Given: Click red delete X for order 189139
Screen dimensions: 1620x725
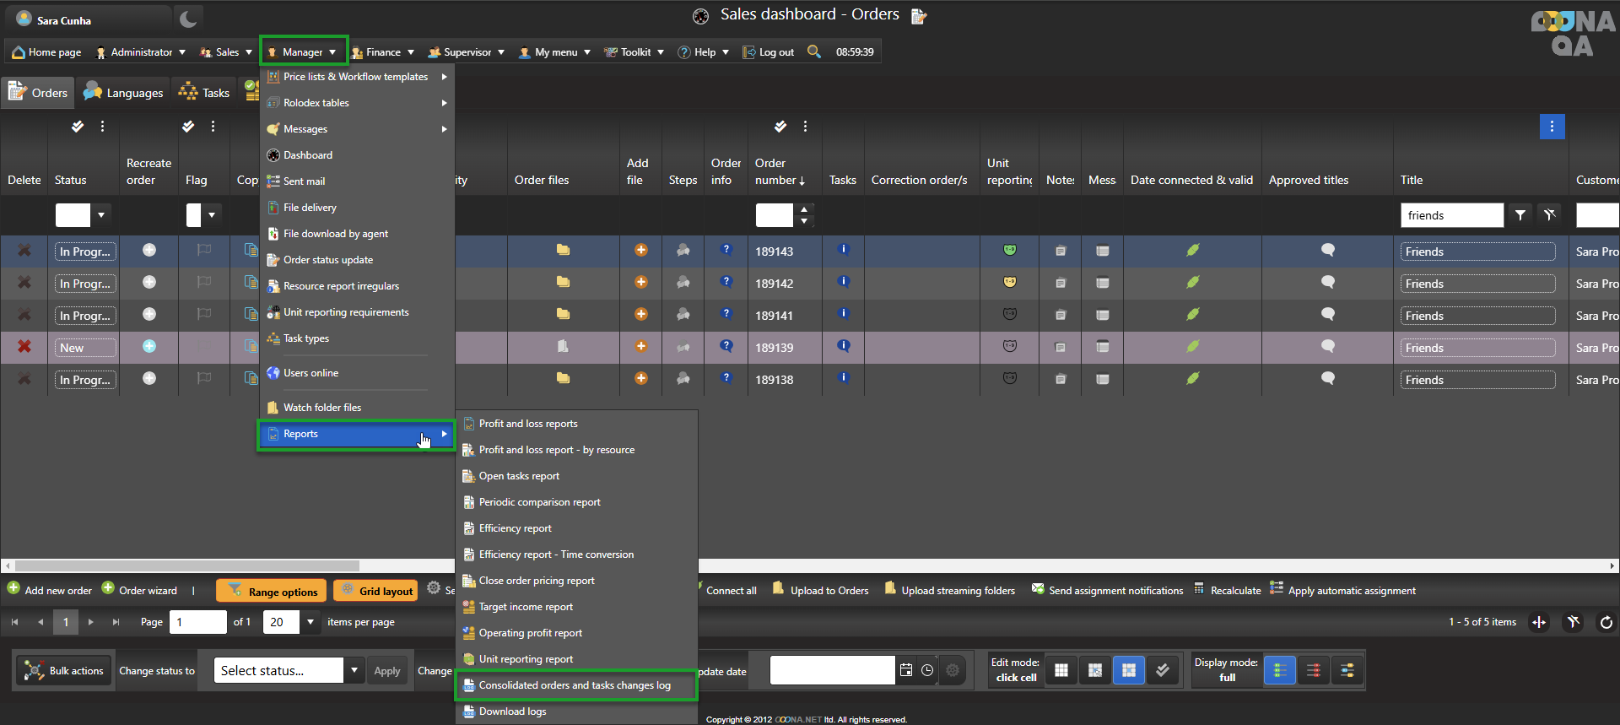Looking at the screenshot, I should [24, 347].
